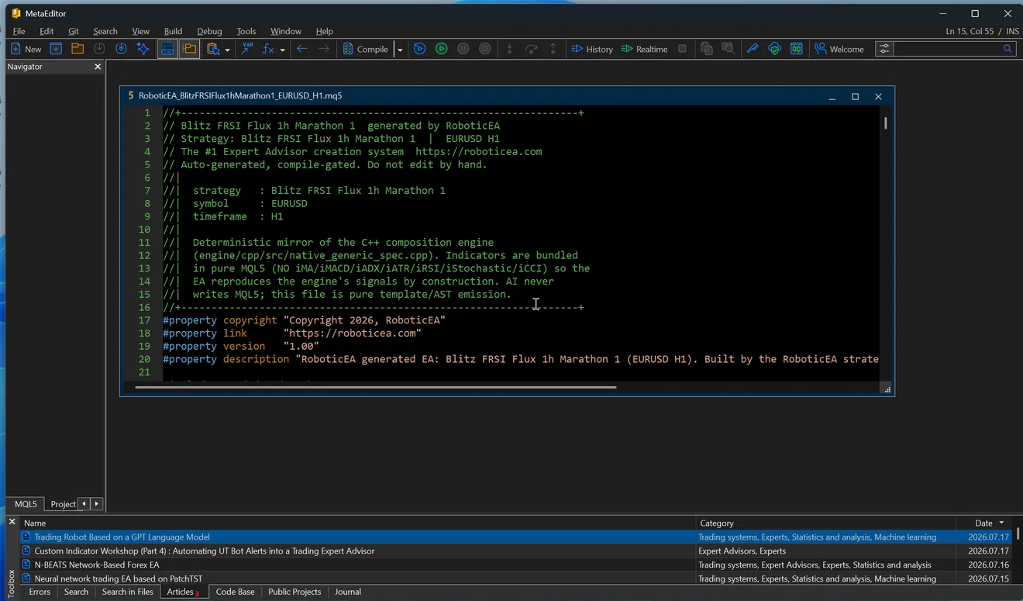1023x601 pixels.
Task: Navigate back with the left arrow icon
Action: pos(302,49)
